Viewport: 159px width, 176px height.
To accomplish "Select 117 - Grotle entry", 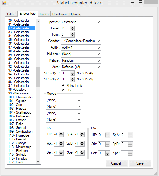I will [x=21, y=162].
